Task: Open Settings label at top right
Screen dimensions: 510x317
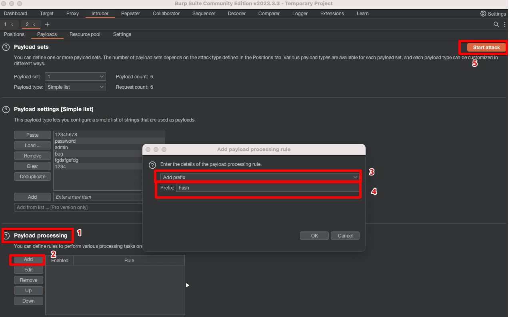Action: pos(497,14)
